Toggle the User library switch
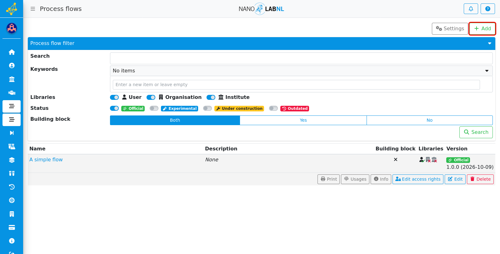The height and width of the screenshot is (254, 500). tap(114, 97)
